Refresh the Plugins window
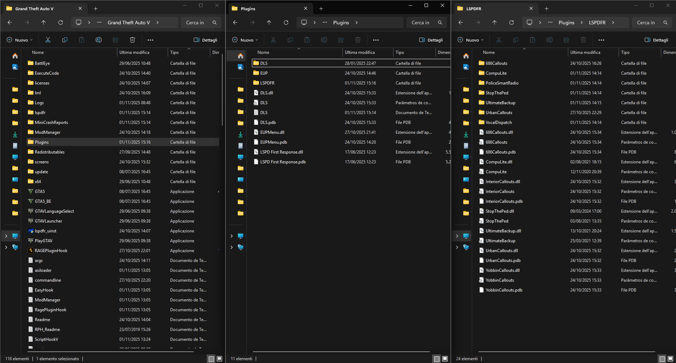 click(286, 23)
